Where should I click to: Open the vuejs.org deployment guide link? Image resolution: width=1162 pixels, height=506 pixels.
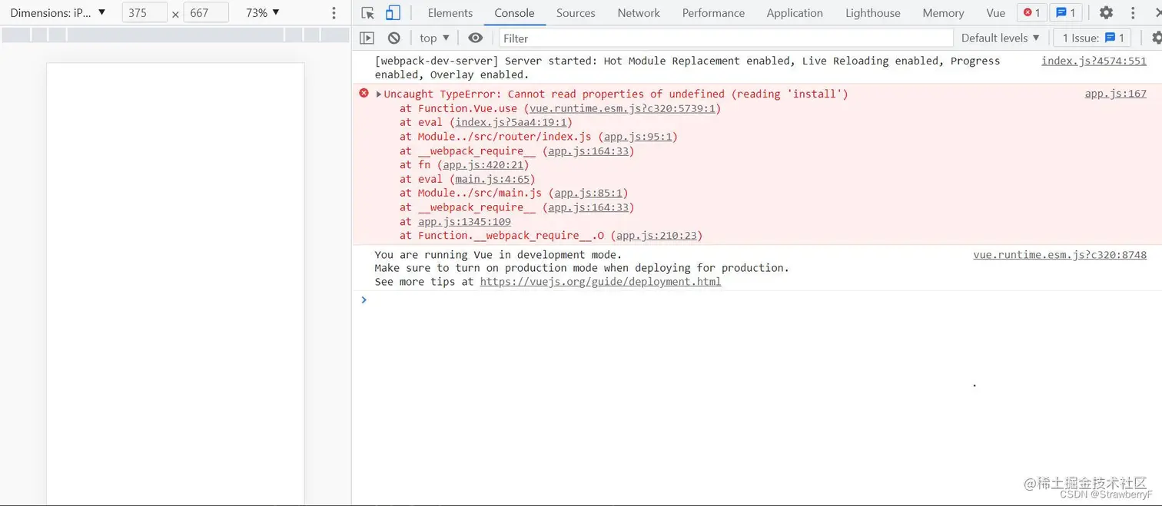coord(600,282)
